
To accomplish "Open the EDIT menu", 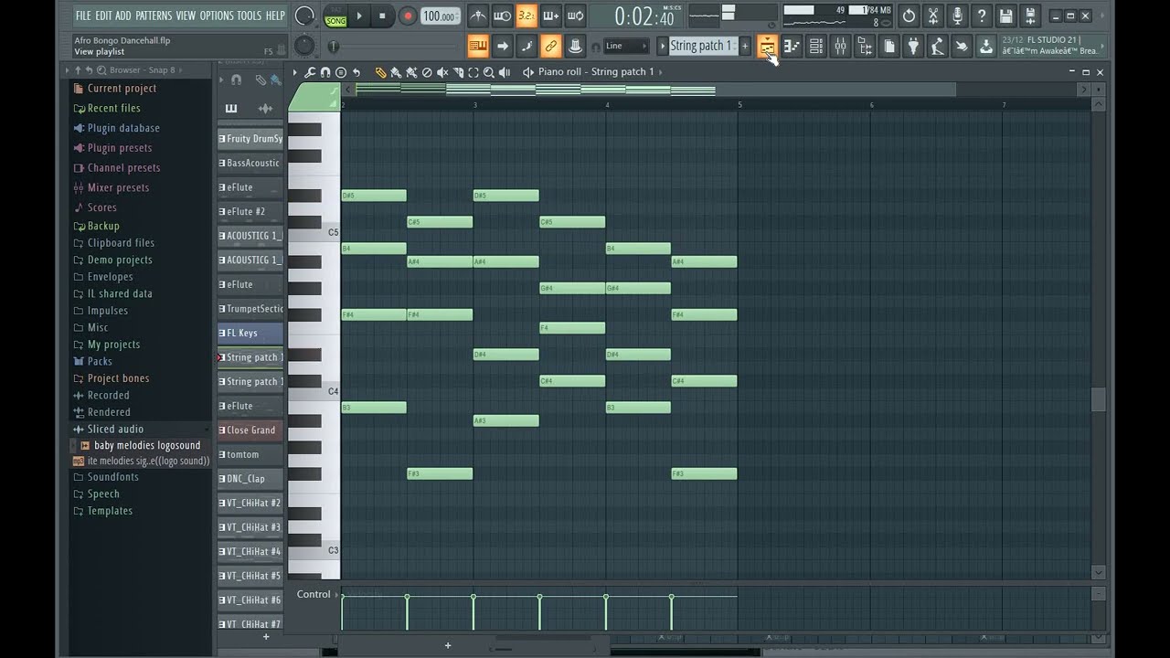I will point(103,16).
